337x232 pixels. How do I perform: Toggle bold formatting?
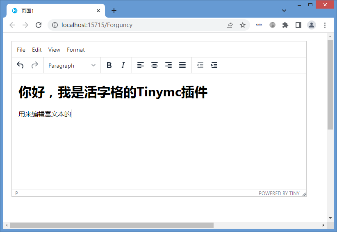[109, 65]
